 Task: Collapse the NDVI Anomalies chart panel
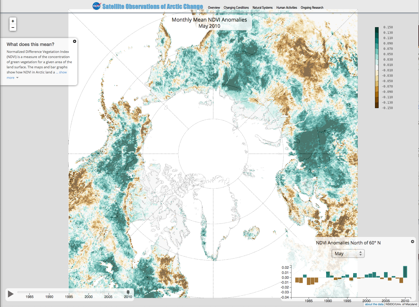[x=413, y=242]
